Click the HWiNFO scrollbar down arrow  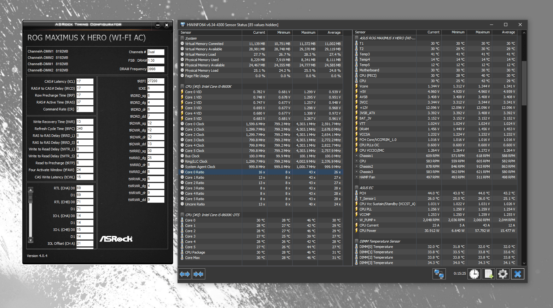point(524,263)
